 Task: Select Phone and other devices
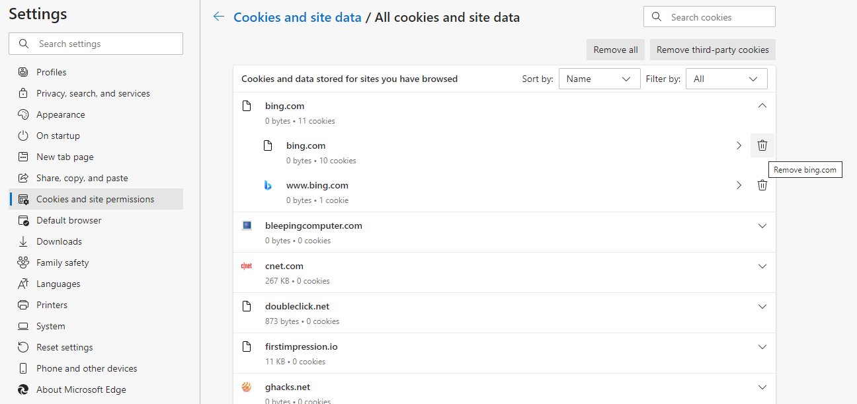(x=96, y=368)
